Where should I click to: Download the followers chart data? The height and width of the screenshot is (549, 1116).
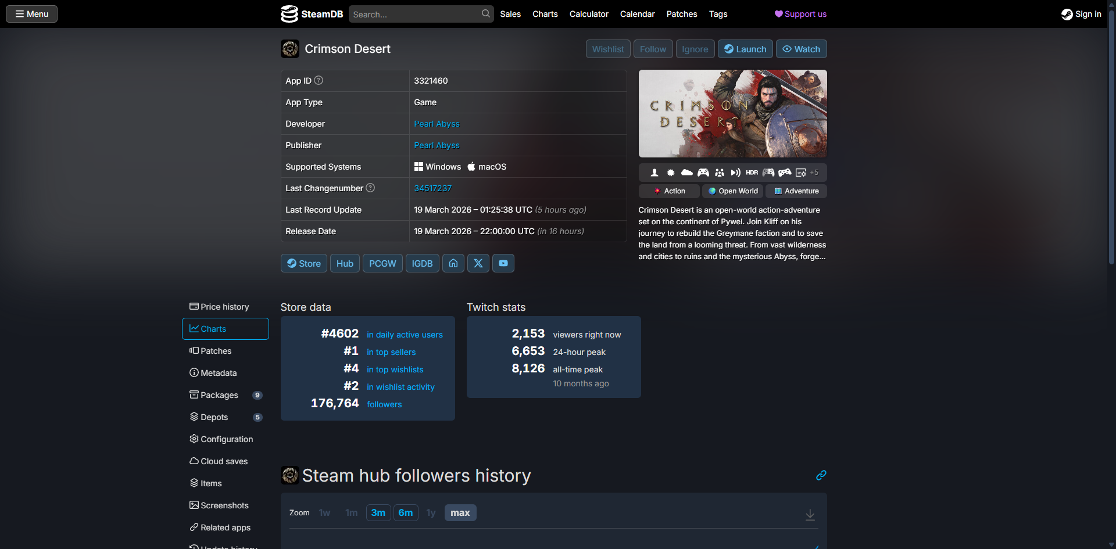pos(810,514)
